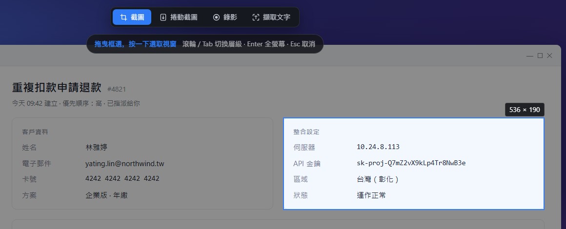566x229 pixels.
Task: Click the 伺服器 field label
Action: 304,148
